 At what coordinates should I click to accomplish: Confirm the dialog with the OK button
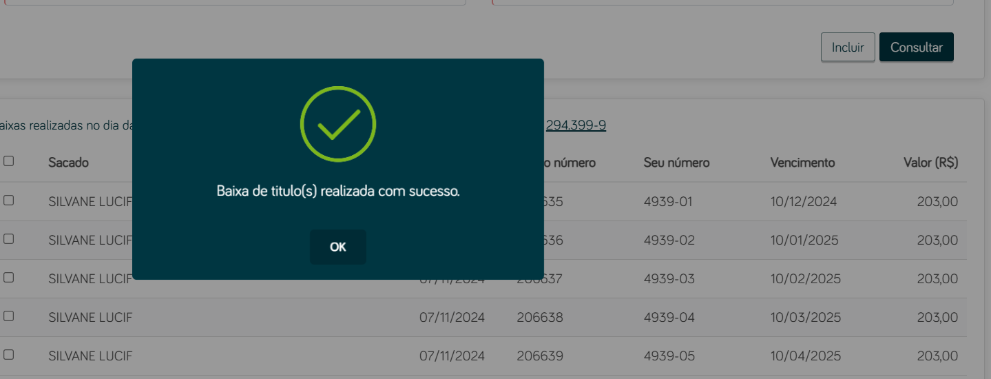(338, 247)
